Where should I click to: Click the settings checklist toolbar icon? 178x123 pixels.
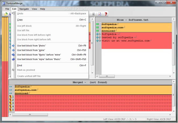pos(99,14)
